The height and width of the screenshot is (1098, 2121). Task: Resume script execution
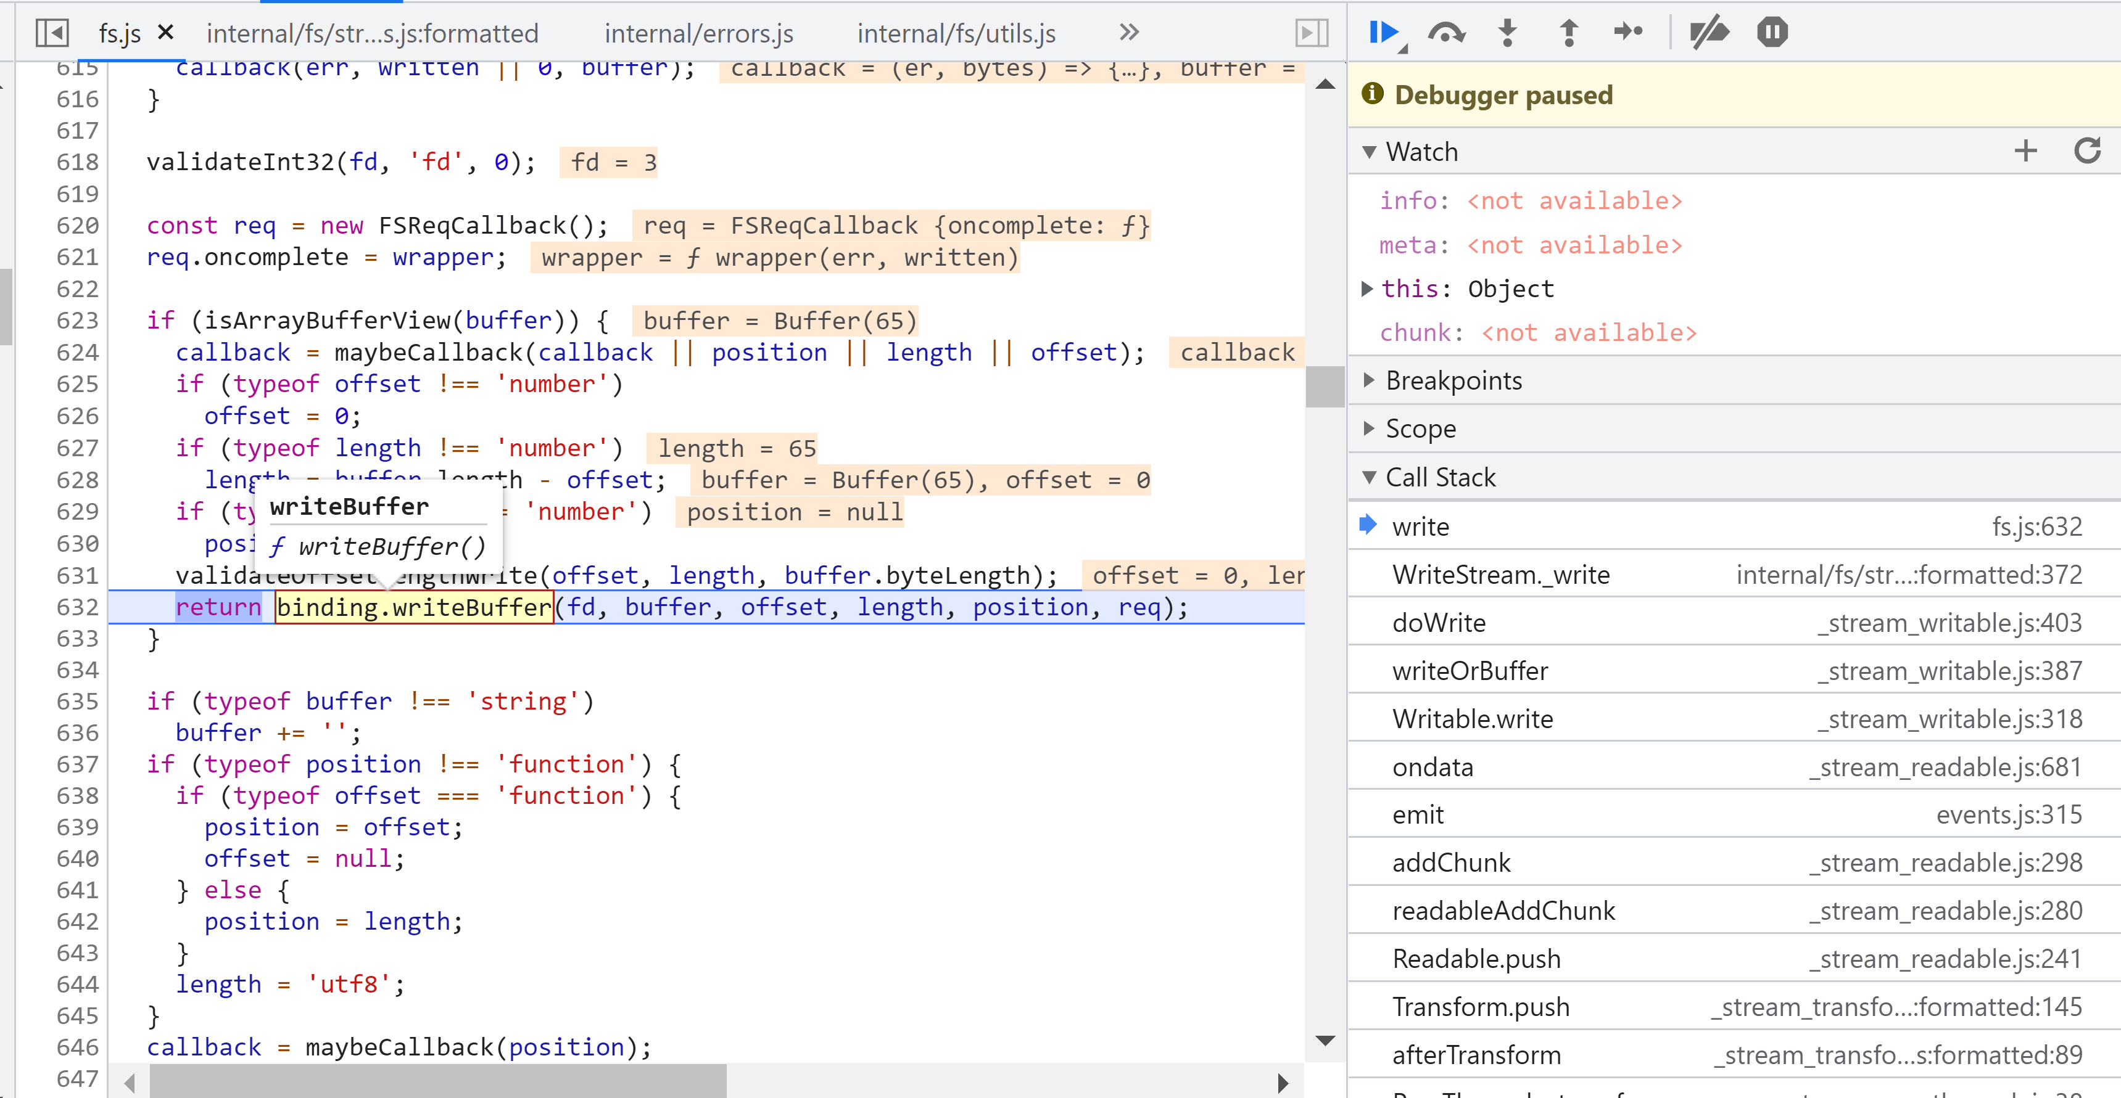coord(1384,33)
